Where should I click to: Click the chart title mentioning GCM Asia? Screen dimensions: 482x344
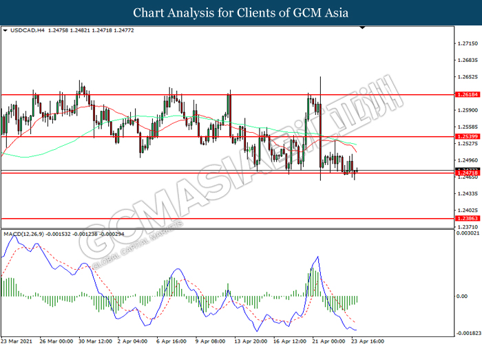click(241, 13)
